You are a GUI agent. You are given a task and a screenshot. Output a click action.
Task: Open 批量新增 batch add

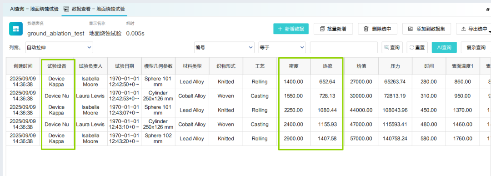(334, 29)
